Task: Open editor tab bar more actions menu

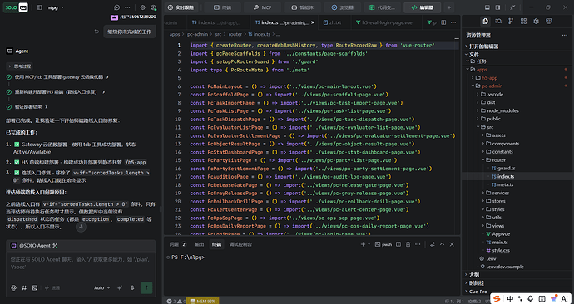Action: point(453,22)
